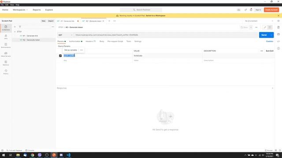
Task: Open the APIs sidebar panel
Action: 6,37
